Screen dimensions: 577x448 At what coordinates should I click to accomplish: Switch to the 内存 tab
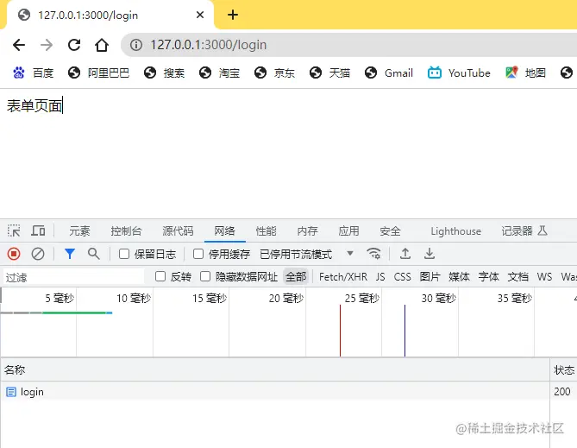click(x=307, y=231)
